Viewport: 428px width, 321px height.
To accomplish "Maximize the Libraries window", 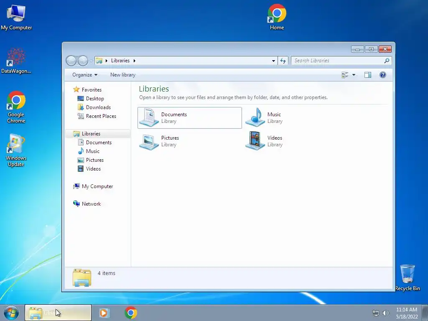I will [x=371, y=49].
